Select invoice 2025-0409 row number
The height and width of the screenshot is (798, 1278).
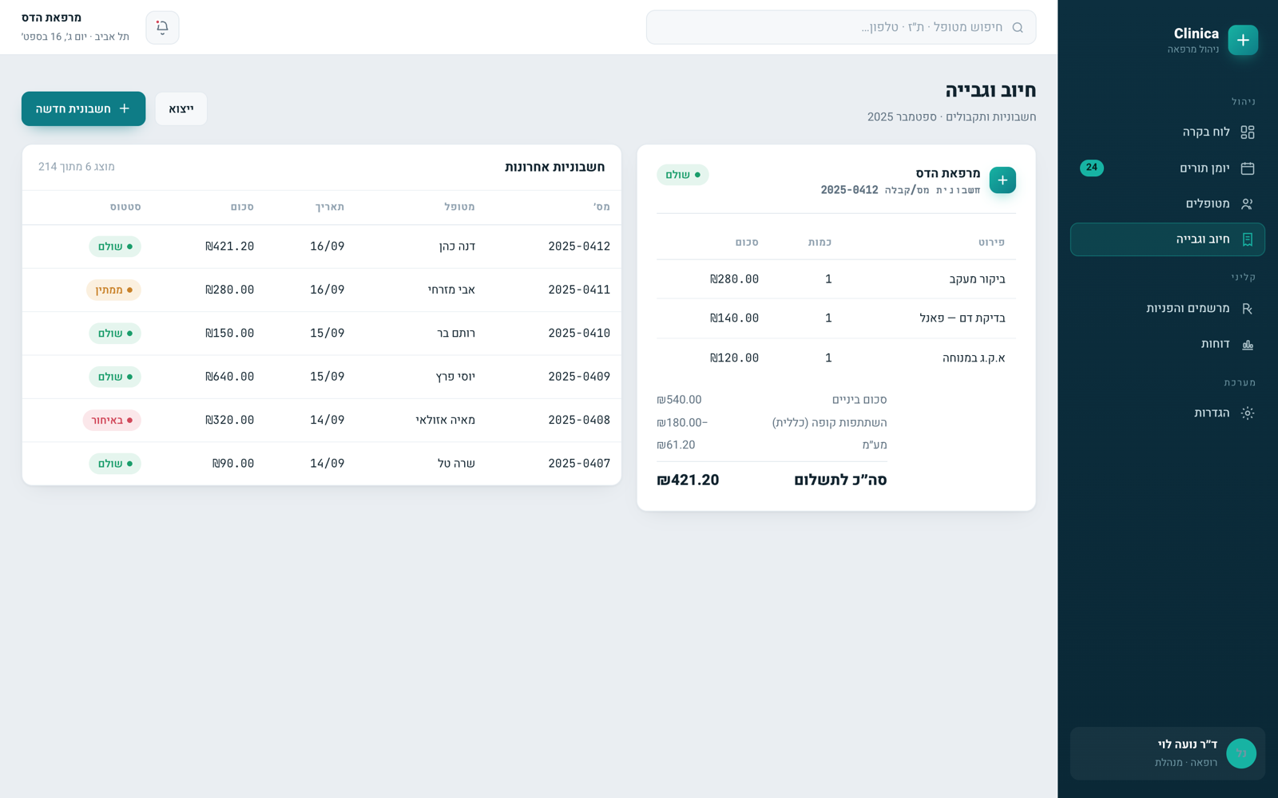(x=579, y=377)
